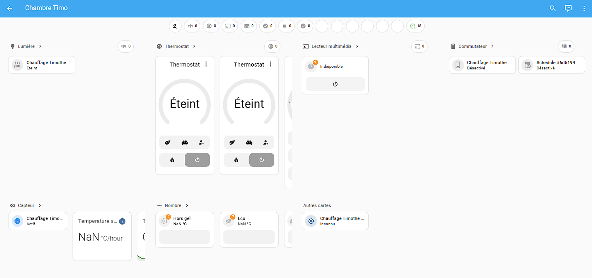Expand the Nombre section header
The height and width of the screenshot is (278, 592).
tap(173, 205)
